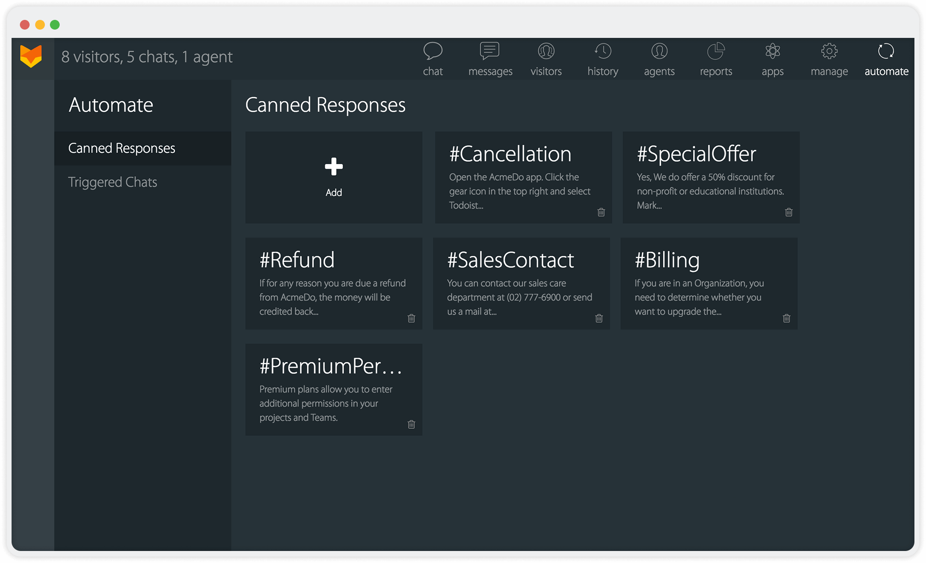The height and width of the screenshot is (563, 926).
Task: Open the reports pie chart icon
Action: coord(716,51)
